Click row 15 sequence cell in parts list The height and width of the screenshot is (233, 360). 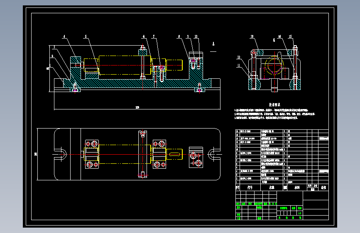click(x=238, y=131)
